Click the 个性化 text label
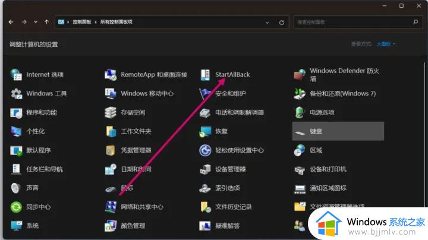Screen dimensions: 428x240 (35, 131)
